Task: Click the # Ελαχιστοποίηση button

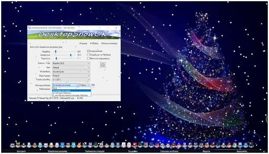Action: [109, 44]
